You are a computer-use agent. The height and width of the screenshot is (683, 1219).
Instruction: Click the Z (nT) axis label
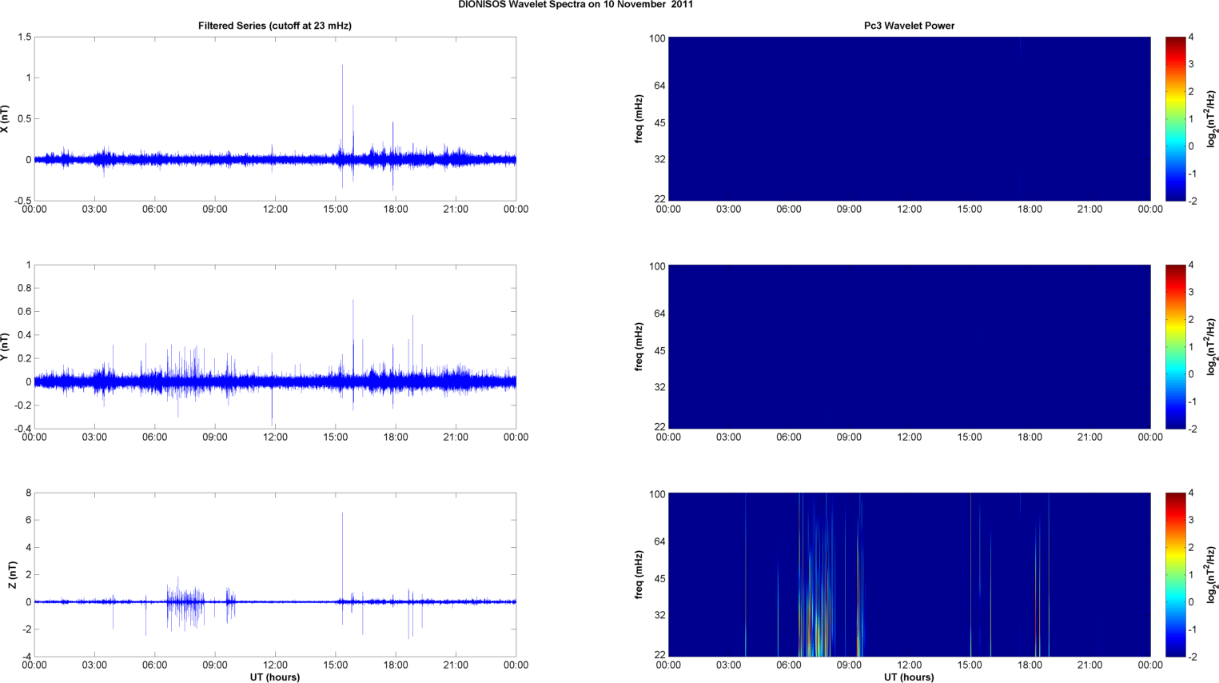(x=13, y=575)
